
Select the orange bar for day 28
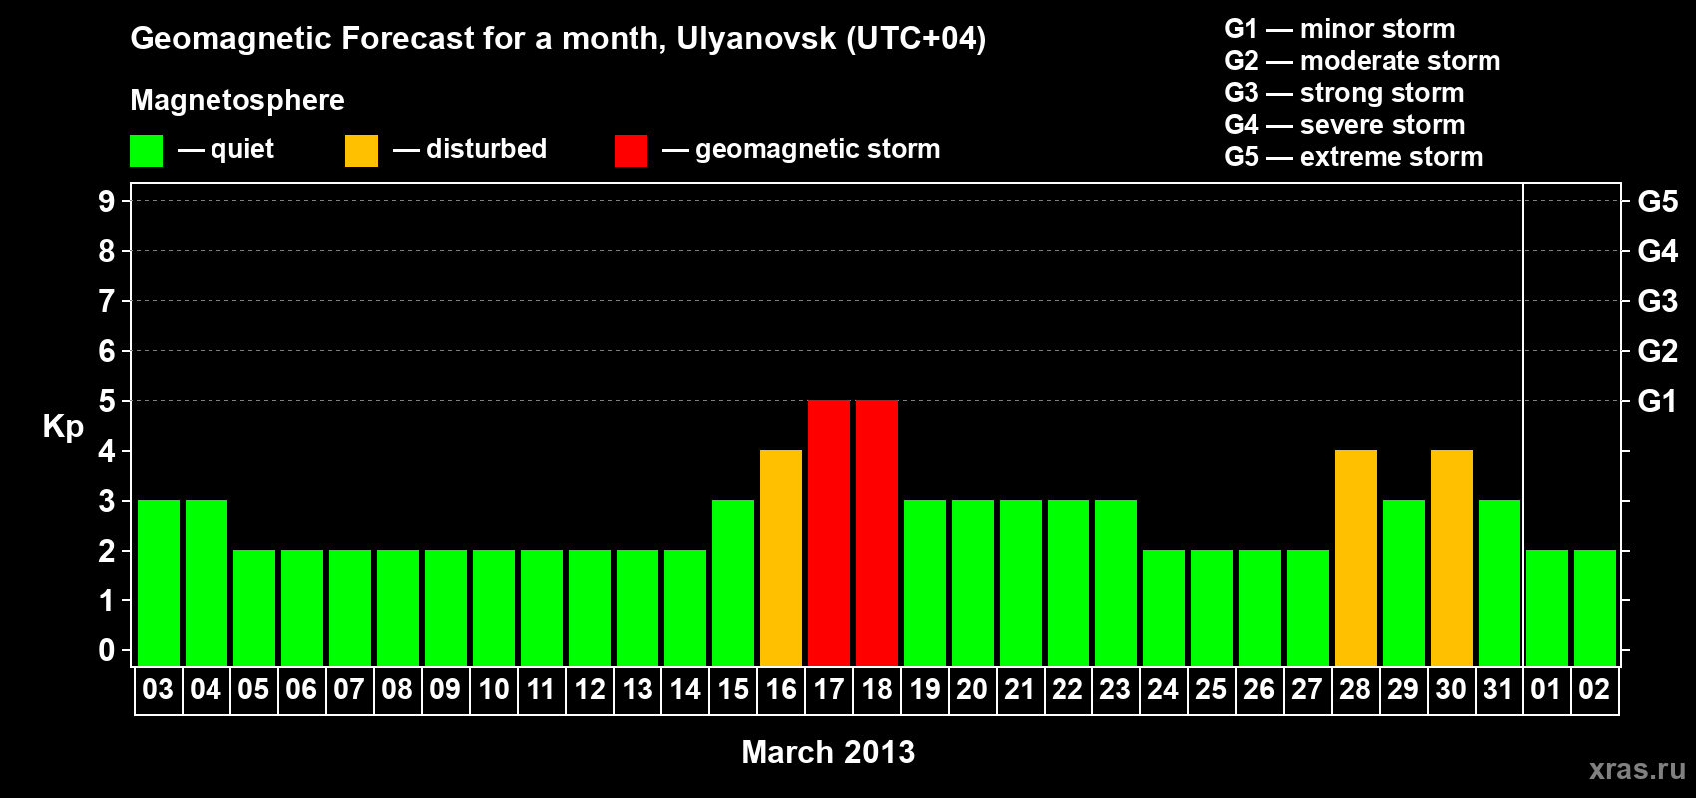[1356, 559]
